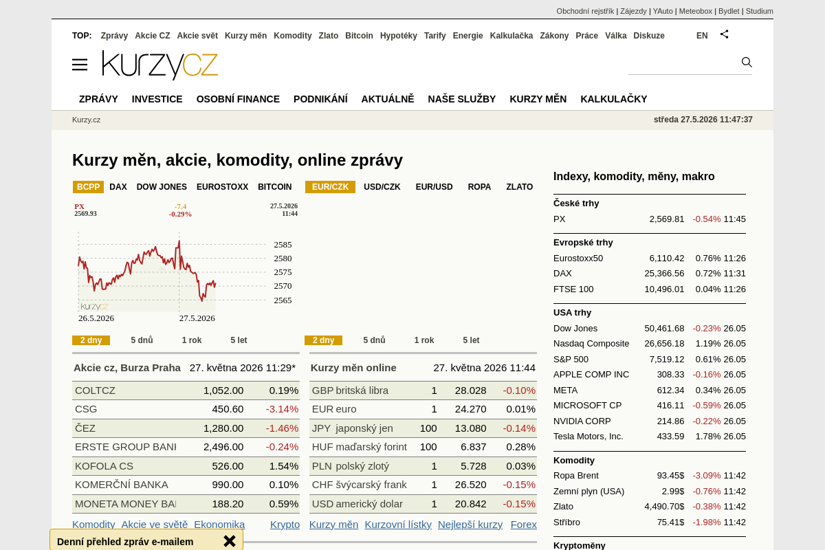Click the Hypotéky top link

(x=399, y=36)
